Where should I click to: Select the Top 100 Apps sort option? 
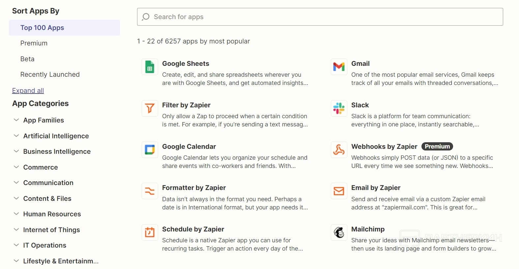(x=42, y=28)
